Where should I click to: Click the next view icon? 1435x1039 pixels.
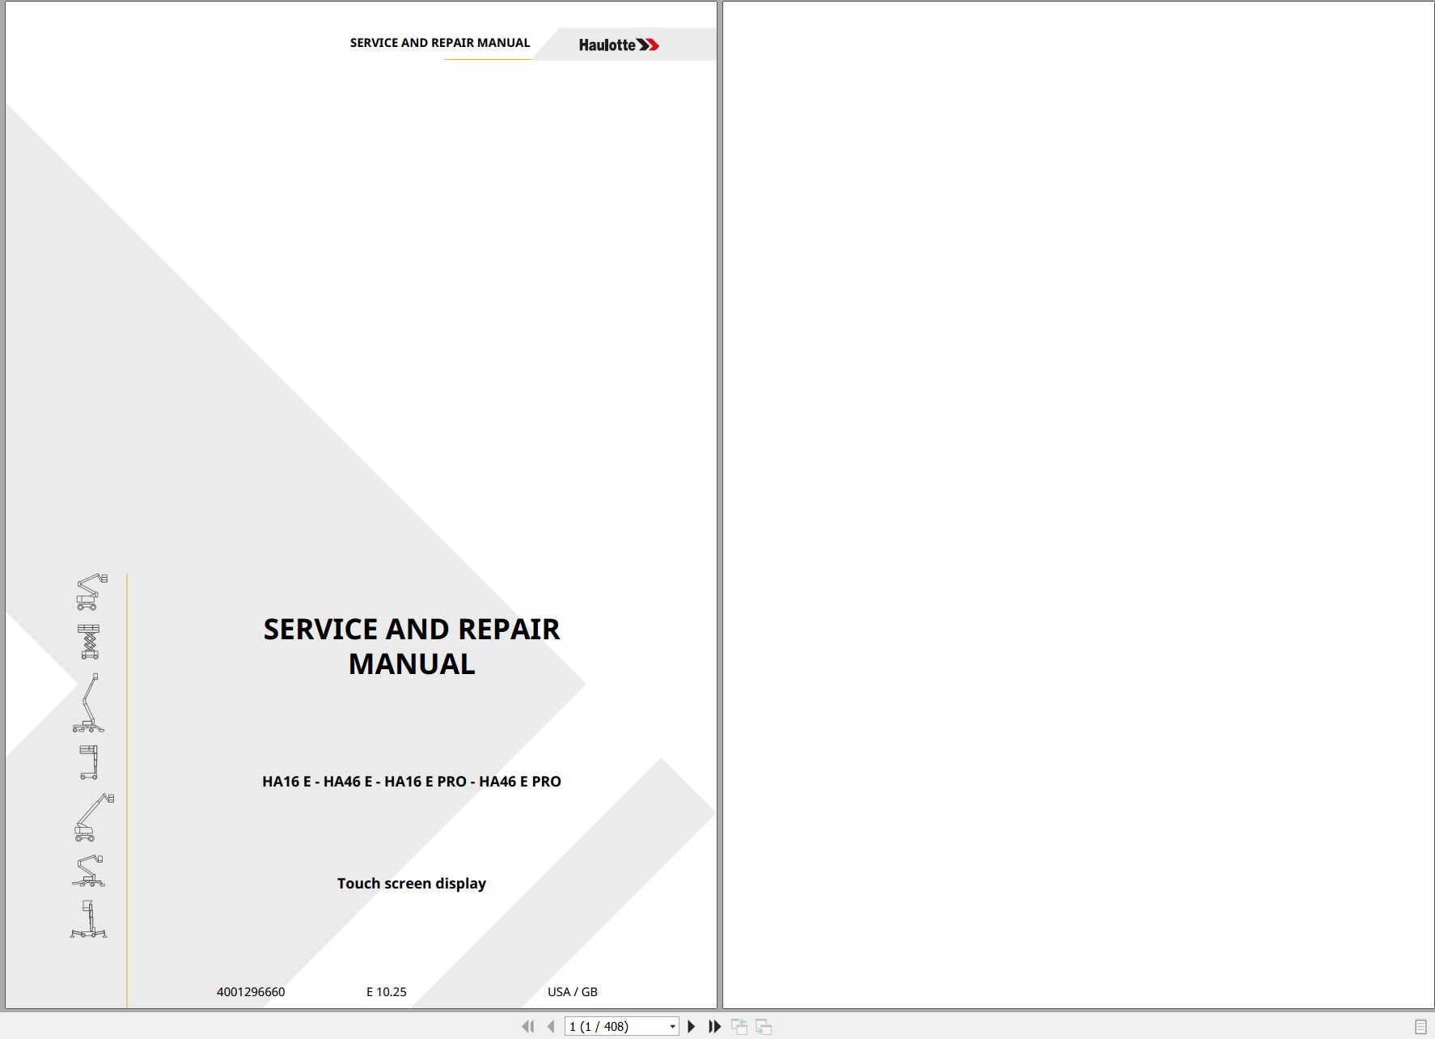pyautogui.click(x=764, y=1026)
